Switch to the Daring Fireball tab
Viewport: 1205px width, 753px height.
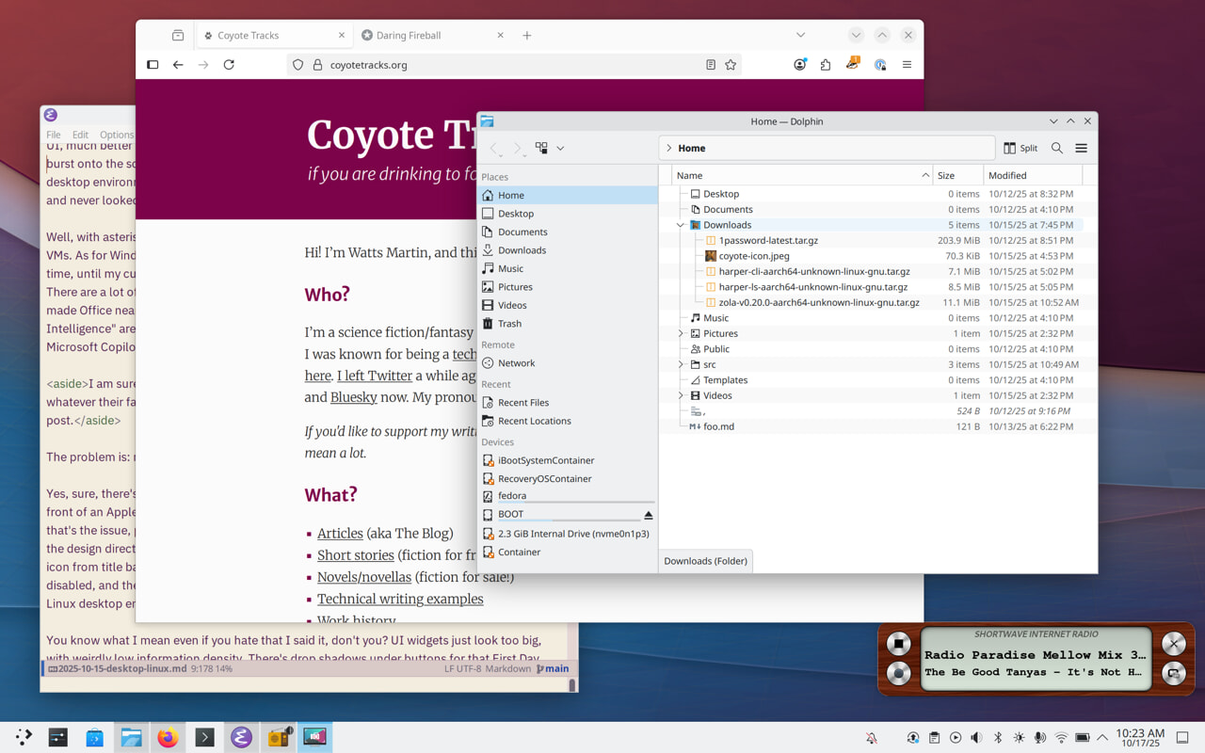point(409,36)
